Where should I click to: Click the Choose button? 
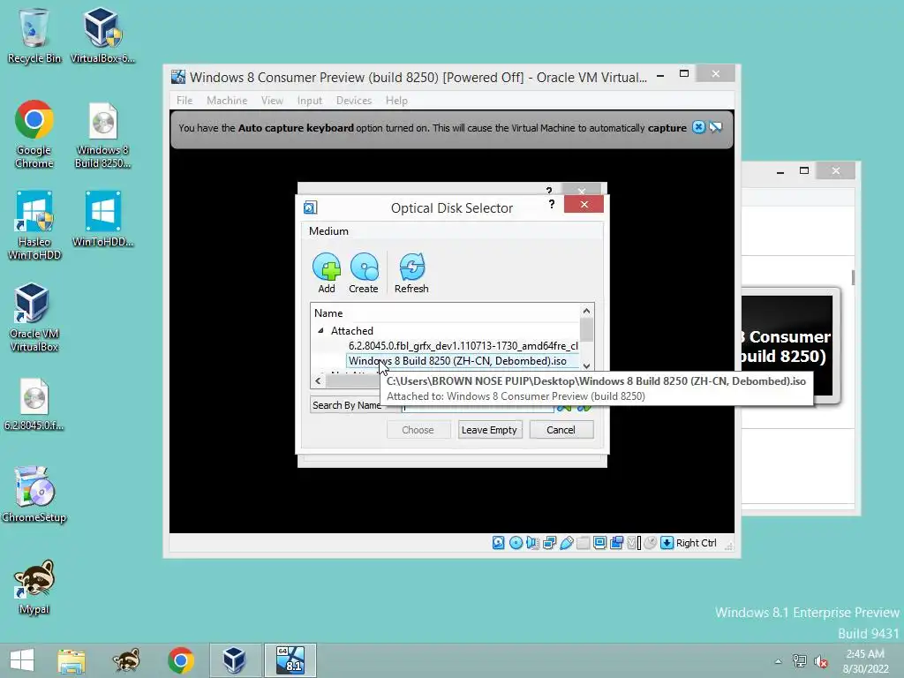(x=418, y=430)
